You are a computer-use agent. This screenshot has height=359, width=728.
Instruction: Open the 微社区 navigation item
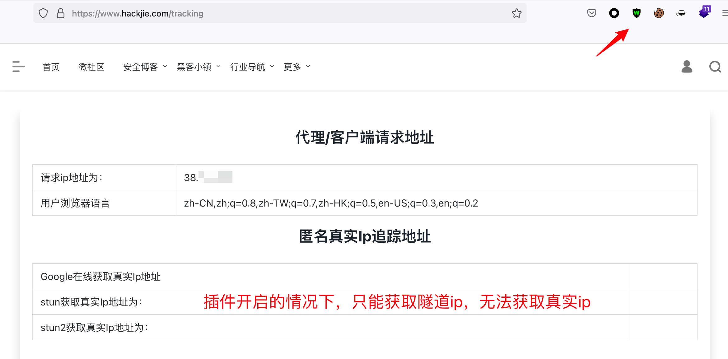tap(91, 67)
